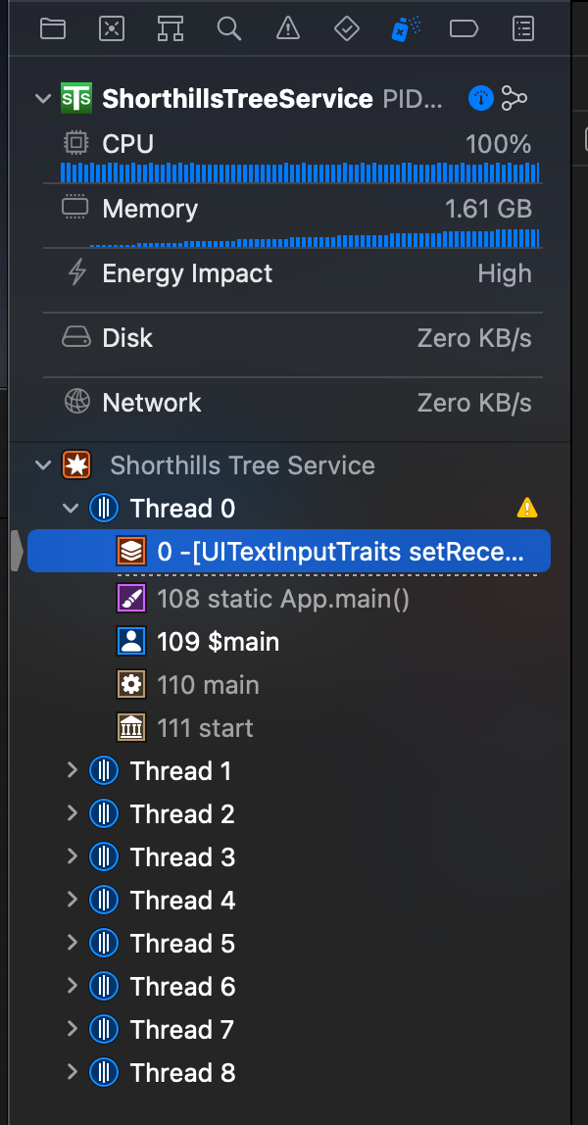
Task: Show the Issue navigator warning icon
Action: point(288,28)
